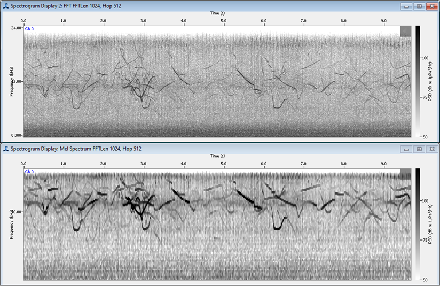The width and height of the screenshot is (440, 286).
Task: Click the 3.0 second mark on Mel time axis
Action: (x=143, y=164)
